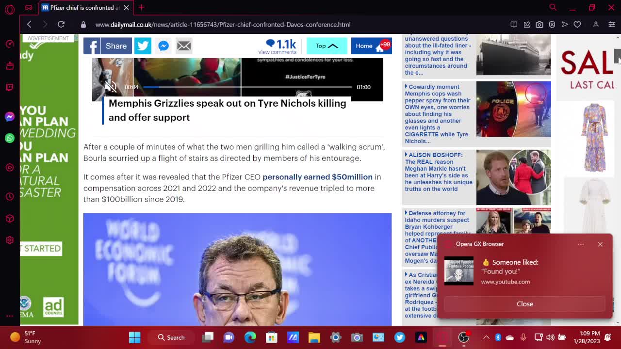Open notification options three dots
This screenshot has width=621, height=349.
pos(581,244)
